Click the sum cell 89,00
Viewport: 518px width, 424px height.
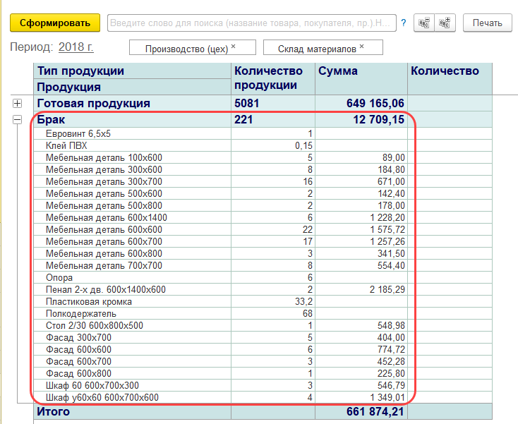tap(394, 157)
